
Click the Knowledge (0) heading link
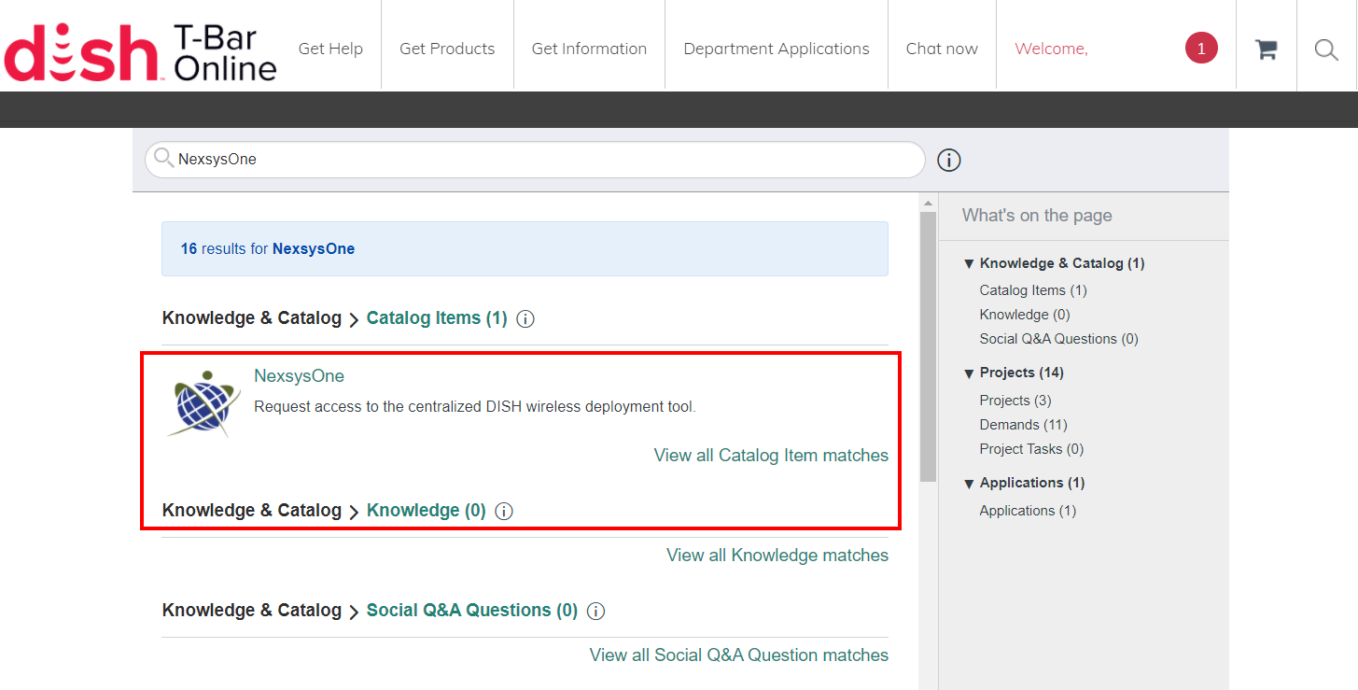point(427,511)
